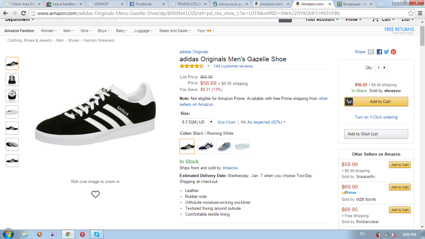Select the second product thumbnail image
This screenshot has height=239, width=425.
coord(12,80)
